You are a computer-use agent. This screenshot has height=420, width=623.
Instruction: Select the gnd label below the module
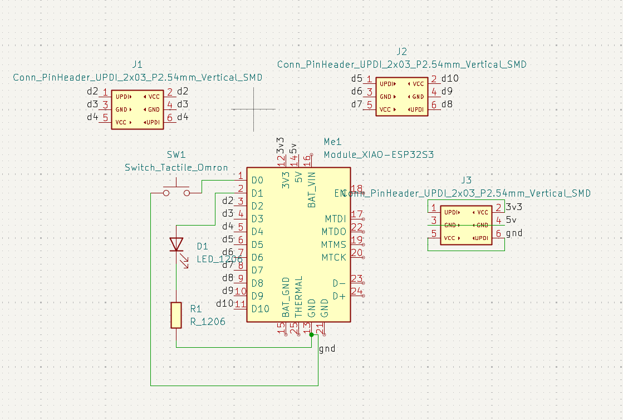click(327, 348)
